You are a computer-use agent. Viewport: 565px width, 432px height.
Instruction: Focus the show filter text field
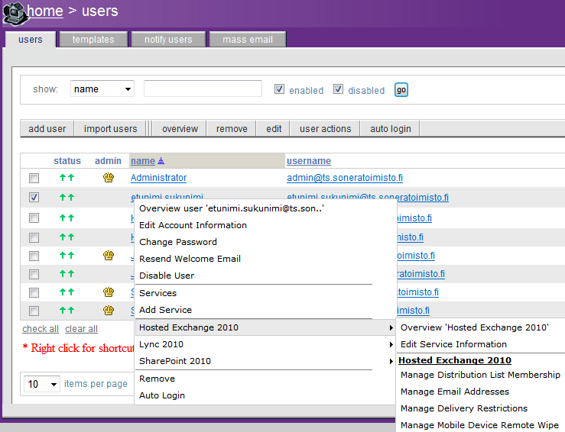pos(203,89)
